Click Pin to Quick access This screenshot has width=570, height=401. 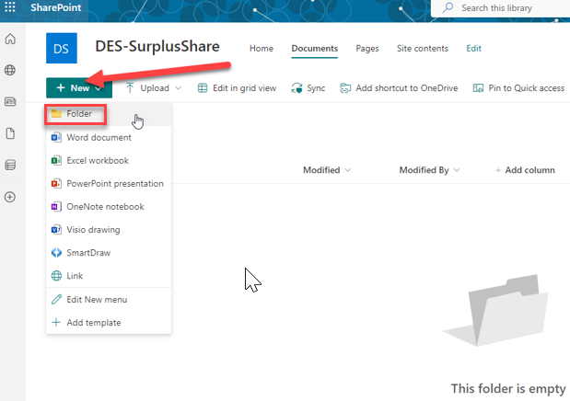(x=518, y=88)
